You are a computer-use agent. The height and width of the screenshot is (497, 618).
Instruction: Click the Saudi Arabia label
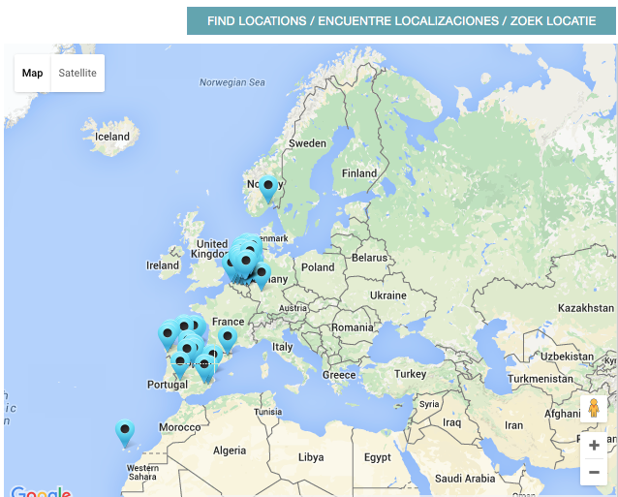(465, 479)
